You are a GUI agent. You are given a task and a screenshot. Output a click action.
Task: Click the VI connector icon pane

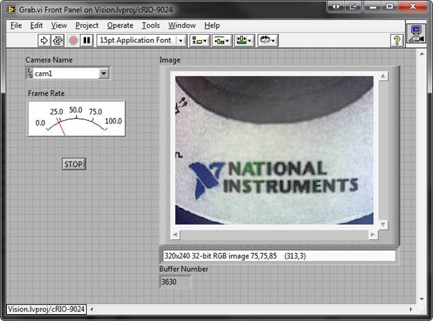(416, 34)
